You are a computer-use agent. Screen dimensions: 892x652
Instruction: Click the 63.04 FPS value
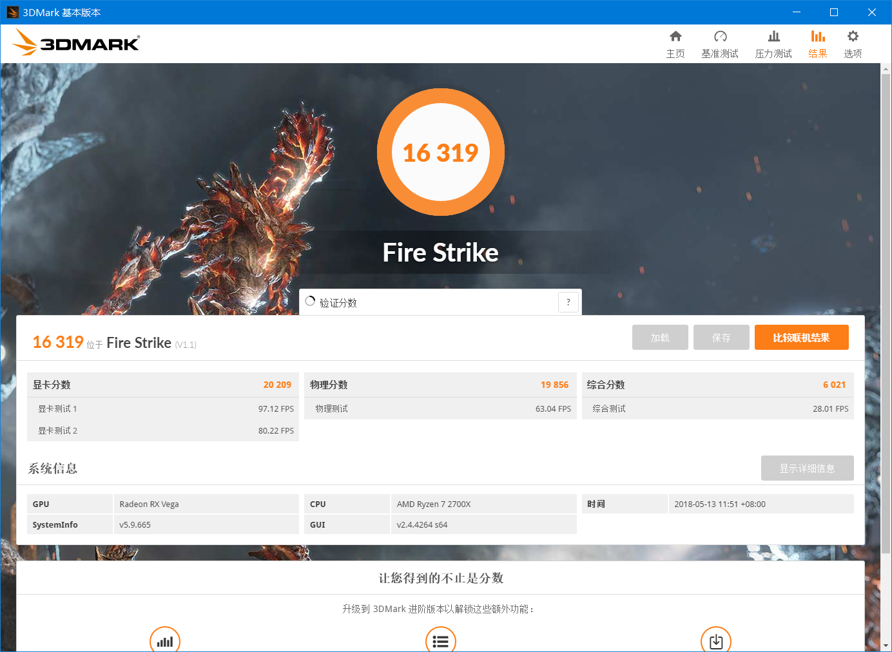(553, 408)
